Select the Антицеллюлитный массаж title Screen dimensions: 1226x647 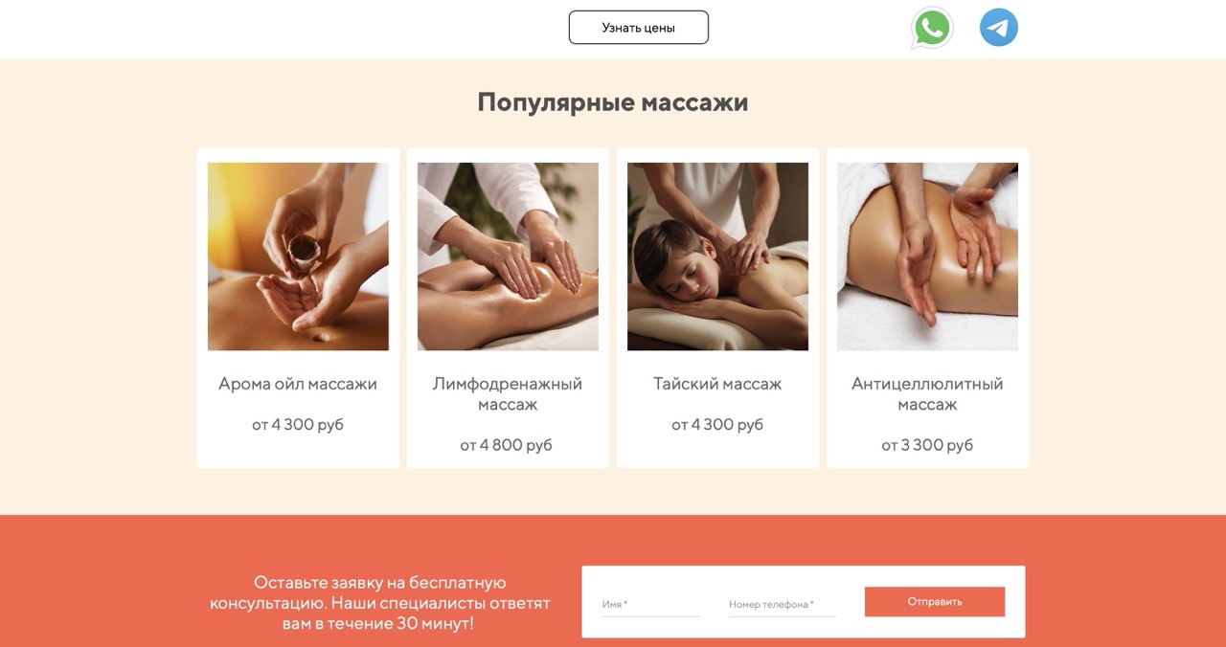(927, 394)
